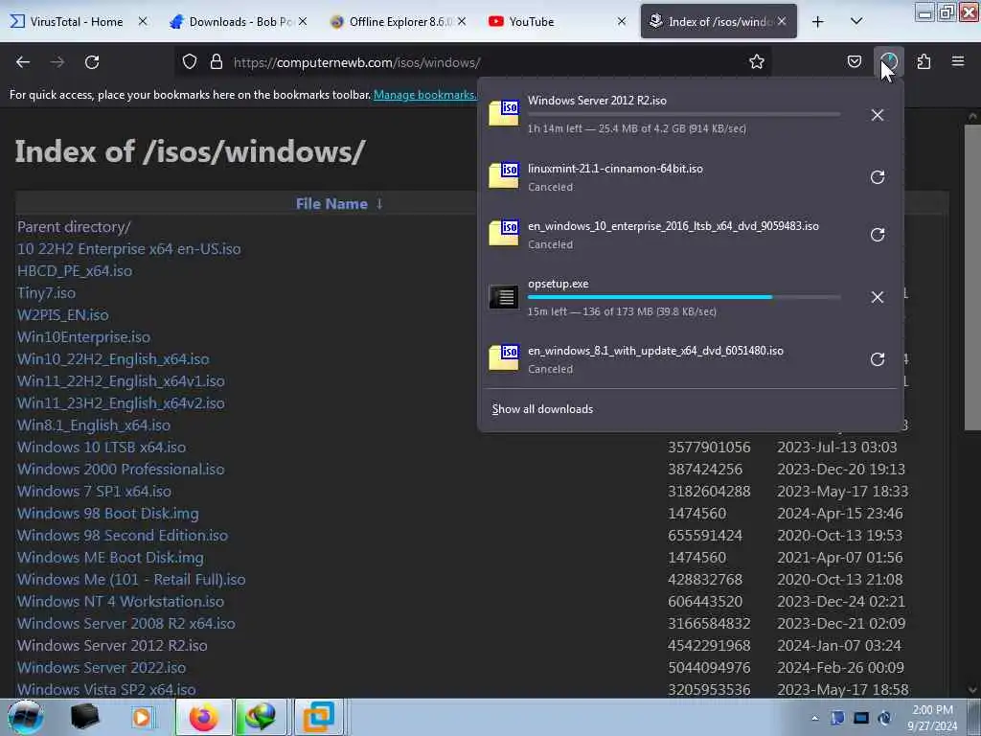Screen dimensions: 981x736
Task: Switch to the Downloads - Bob Pony tab
Action: point(238,21)
